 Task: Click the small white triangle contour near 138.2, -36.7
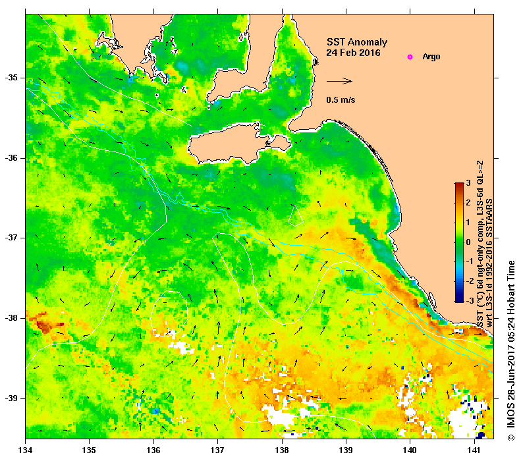[295, 216]
